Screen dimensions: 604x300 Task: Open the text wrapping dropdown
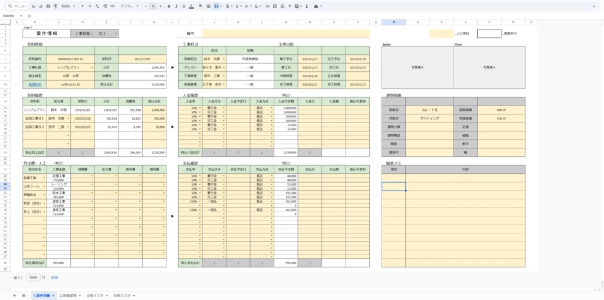pos(248,6)
